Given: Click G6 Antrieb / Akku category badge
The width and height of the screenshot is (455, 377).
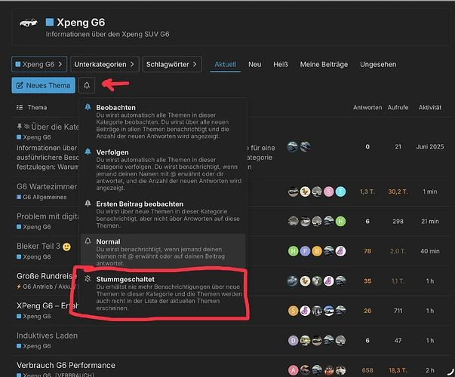Looking at the screenshot, I should point(48,287).
